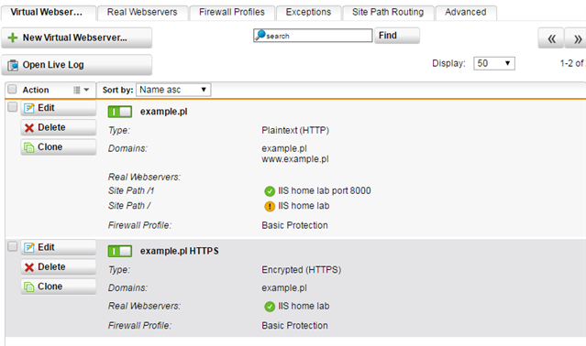
Task: Click the magnifier icon in the search box
Action: click(260, 35)
